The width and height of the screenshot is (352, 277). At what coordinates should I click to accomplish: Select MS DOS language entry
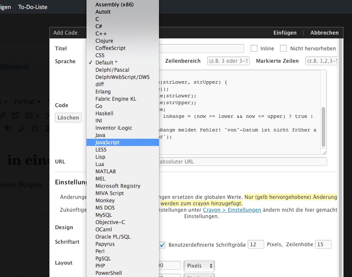[123, 207]
